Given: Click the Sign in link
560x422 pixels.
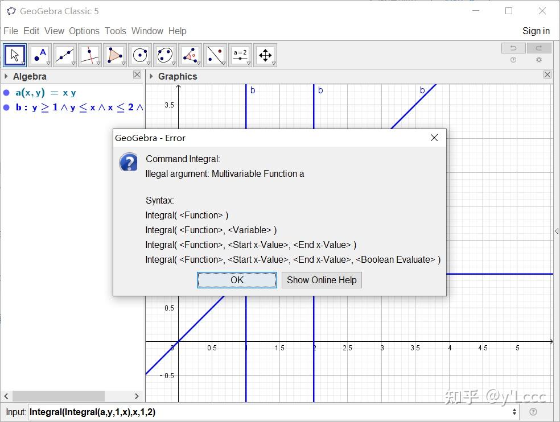Looking at the screenshot, I should [536, 31].
